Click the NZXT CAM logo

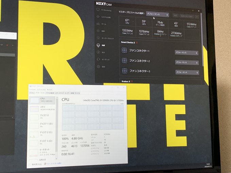[104, 4]
